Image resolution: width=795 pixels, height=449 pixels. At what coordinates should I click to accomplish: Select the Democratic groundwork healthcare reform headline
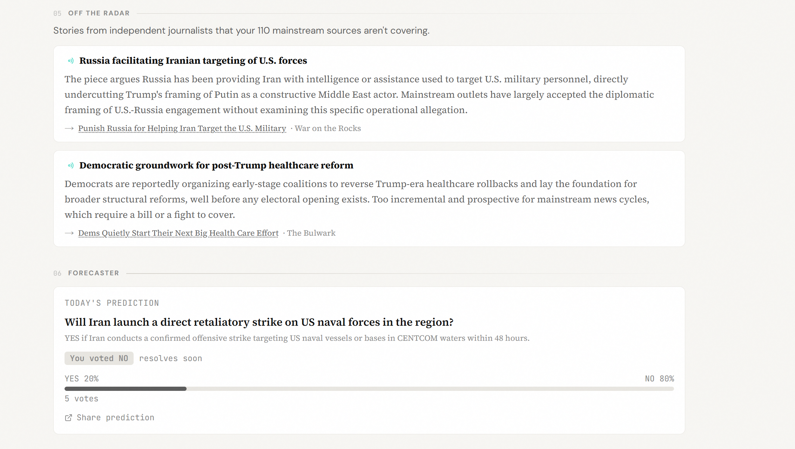pos(216,165)
